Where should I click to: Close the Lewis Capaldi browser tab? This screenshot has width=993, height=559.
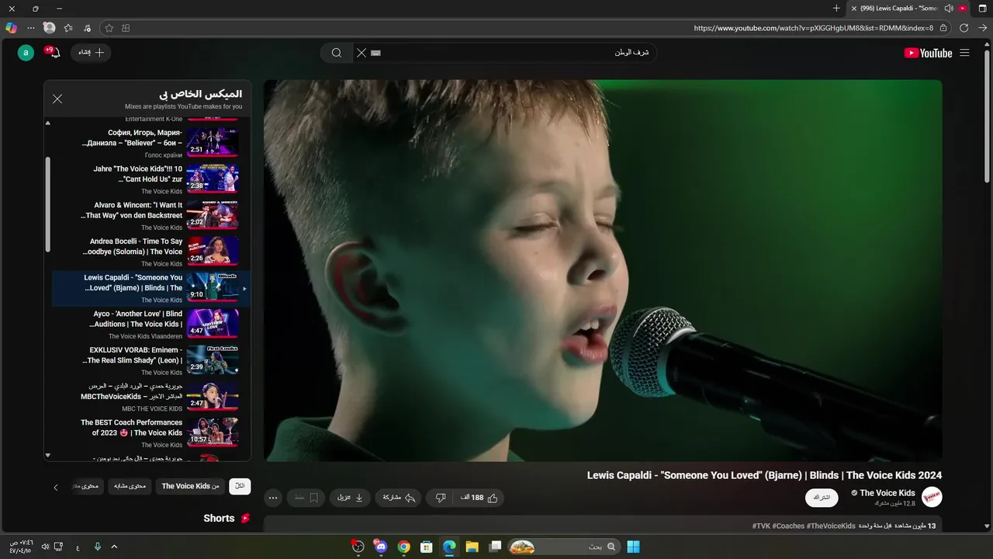coord(854,9)
